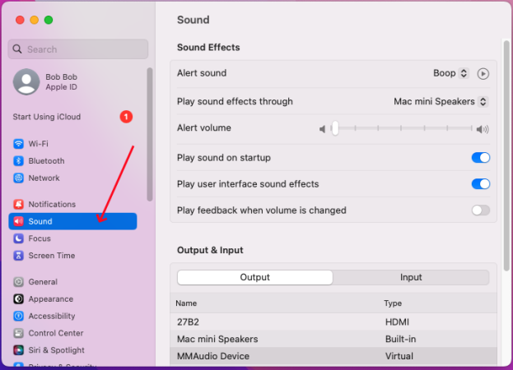Viewport: 513px width, 370px height.
Task: Disable Play sound on startup switch
Action: point(480,158)
